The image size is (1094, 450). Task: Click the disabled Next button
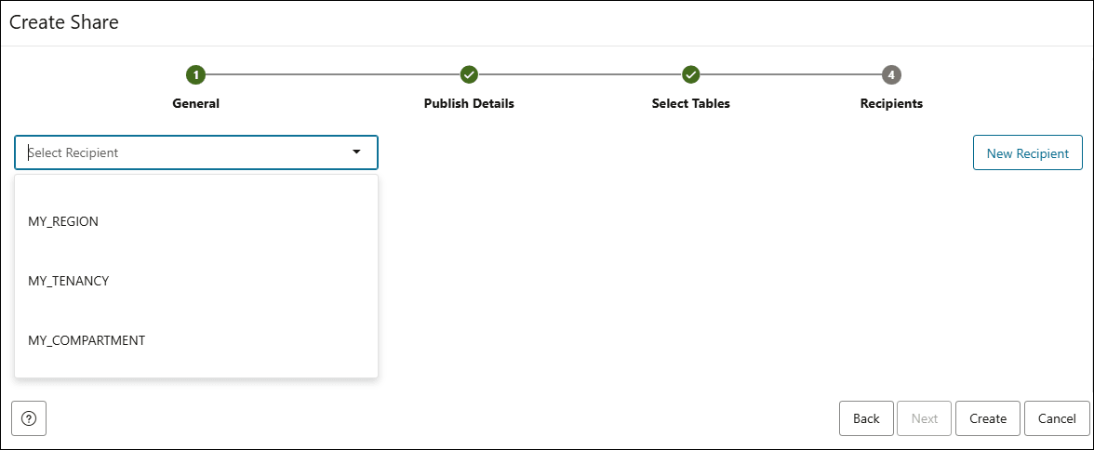point(925,418)
